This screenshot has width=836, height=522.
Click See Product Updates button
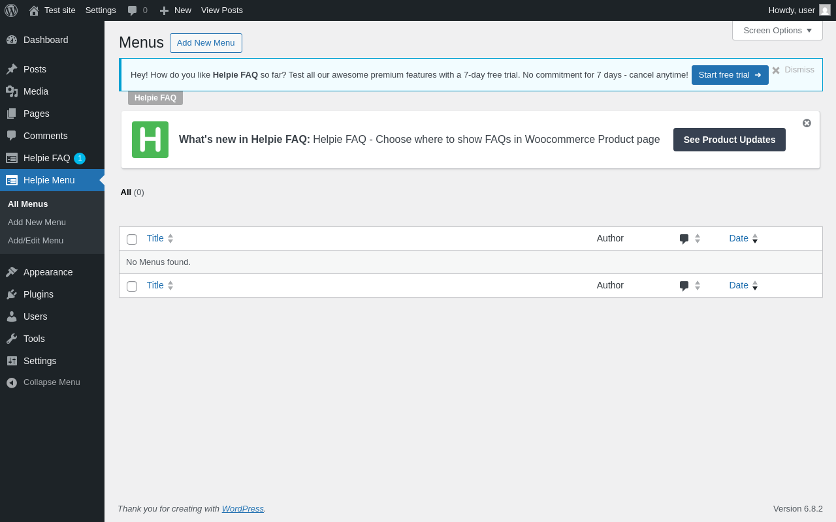(x=730, y=140)
